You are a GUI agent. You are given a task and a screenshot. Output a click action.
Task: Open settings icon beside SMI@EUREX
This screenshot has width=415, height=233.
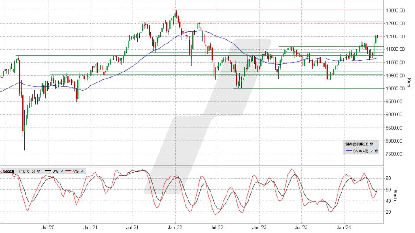(x=371, y=144)
